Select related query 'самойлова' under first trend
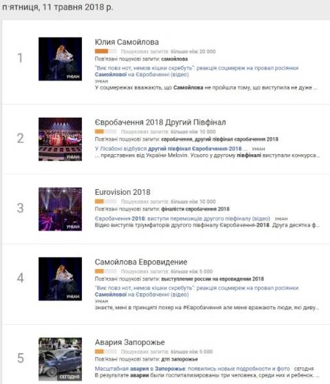 (175, 58)
